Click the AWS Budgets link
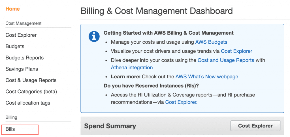Image resolution: width=290 pixels, height=137 pixels. point(211,42)
